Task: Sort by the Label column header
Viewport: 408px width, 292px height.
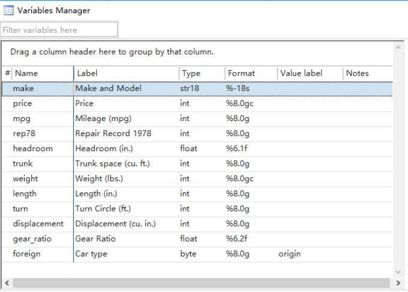Action: [125, 73]
